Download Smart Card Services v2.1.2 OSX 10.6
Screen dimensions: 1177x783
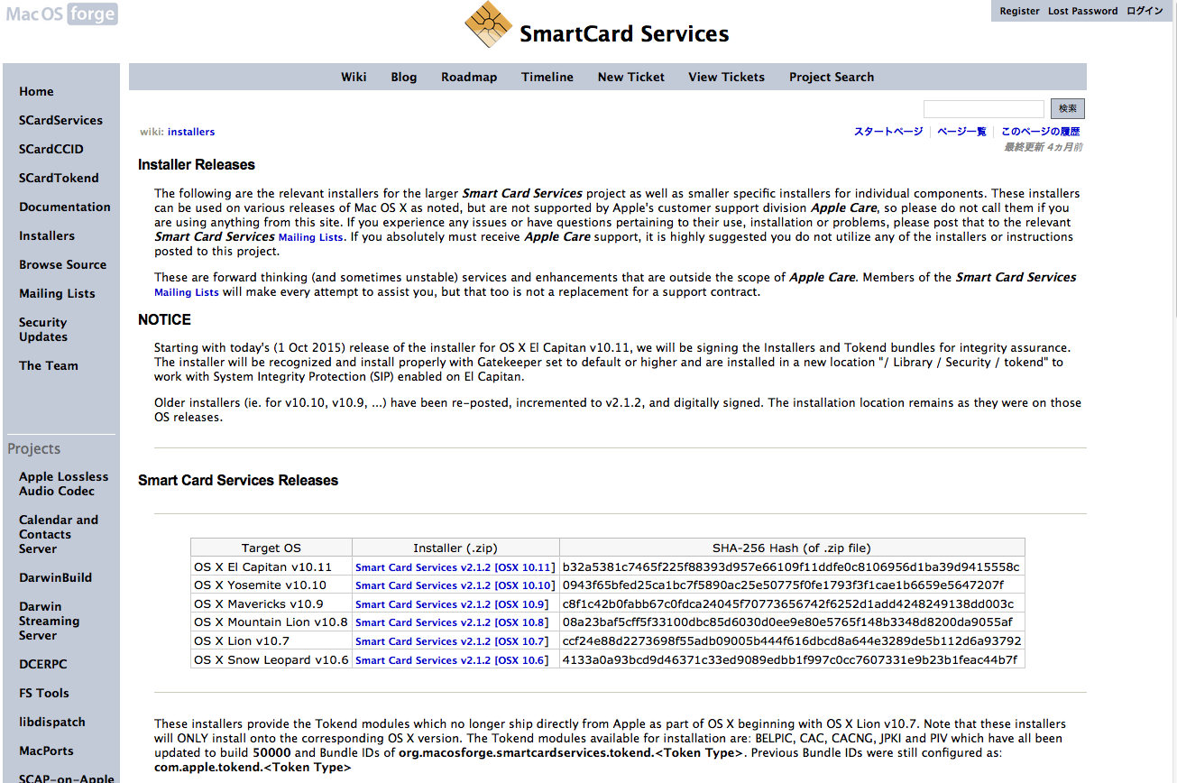451,660
